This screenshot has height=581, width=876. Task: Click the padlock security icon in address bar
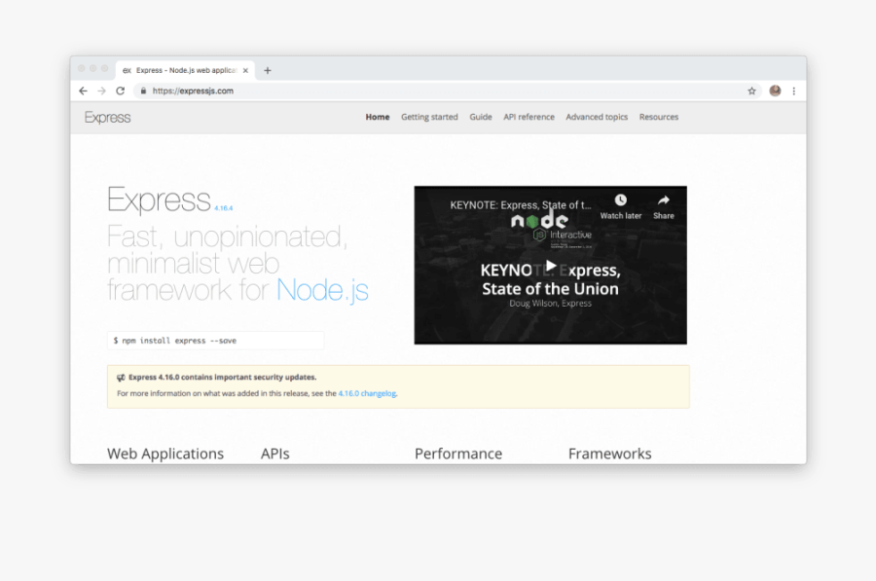(x=142, y=90)
